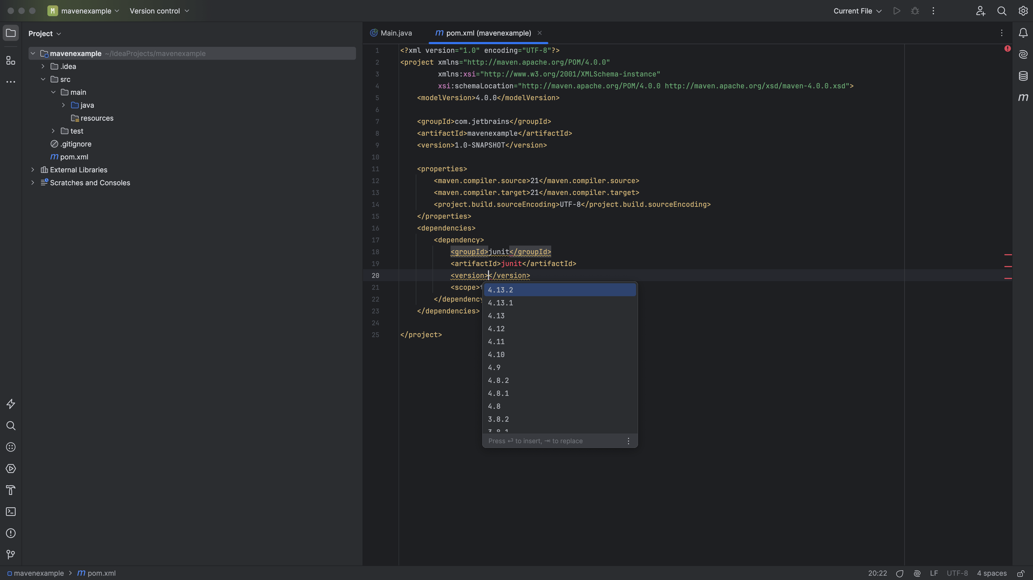The image size is (1033, 580).
Task: Open the Problems tool window icon
Action: point(11,533)
